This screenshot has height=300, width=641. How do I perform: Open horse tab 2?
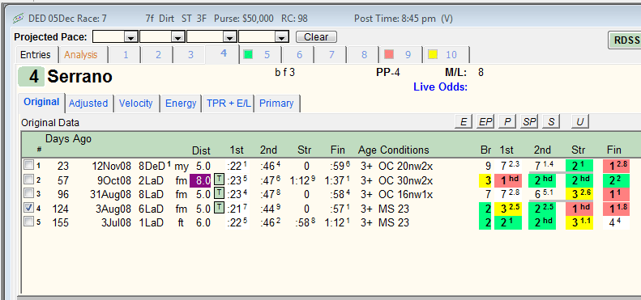point(158,55)
